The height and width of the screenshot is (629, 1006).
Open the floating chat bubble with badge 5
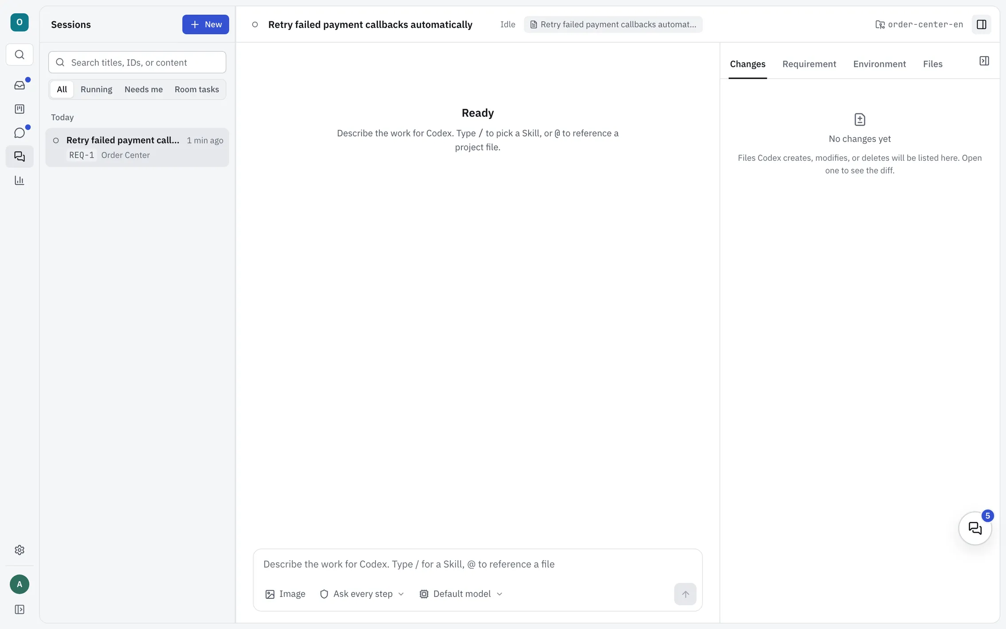click(975, 528)
